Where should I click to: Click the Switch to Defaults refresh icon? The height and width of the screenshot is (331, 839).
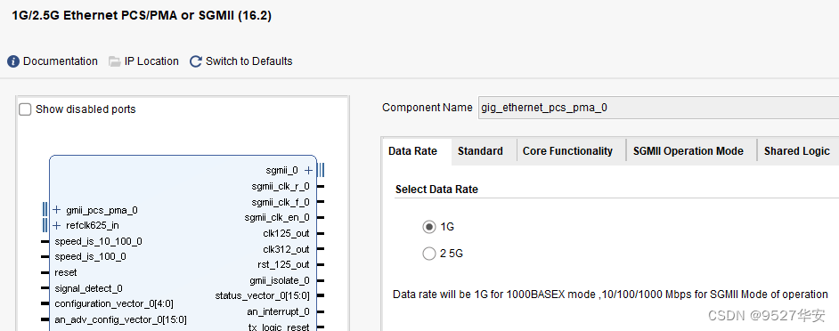pyautogui.click(x=196, y=61)
